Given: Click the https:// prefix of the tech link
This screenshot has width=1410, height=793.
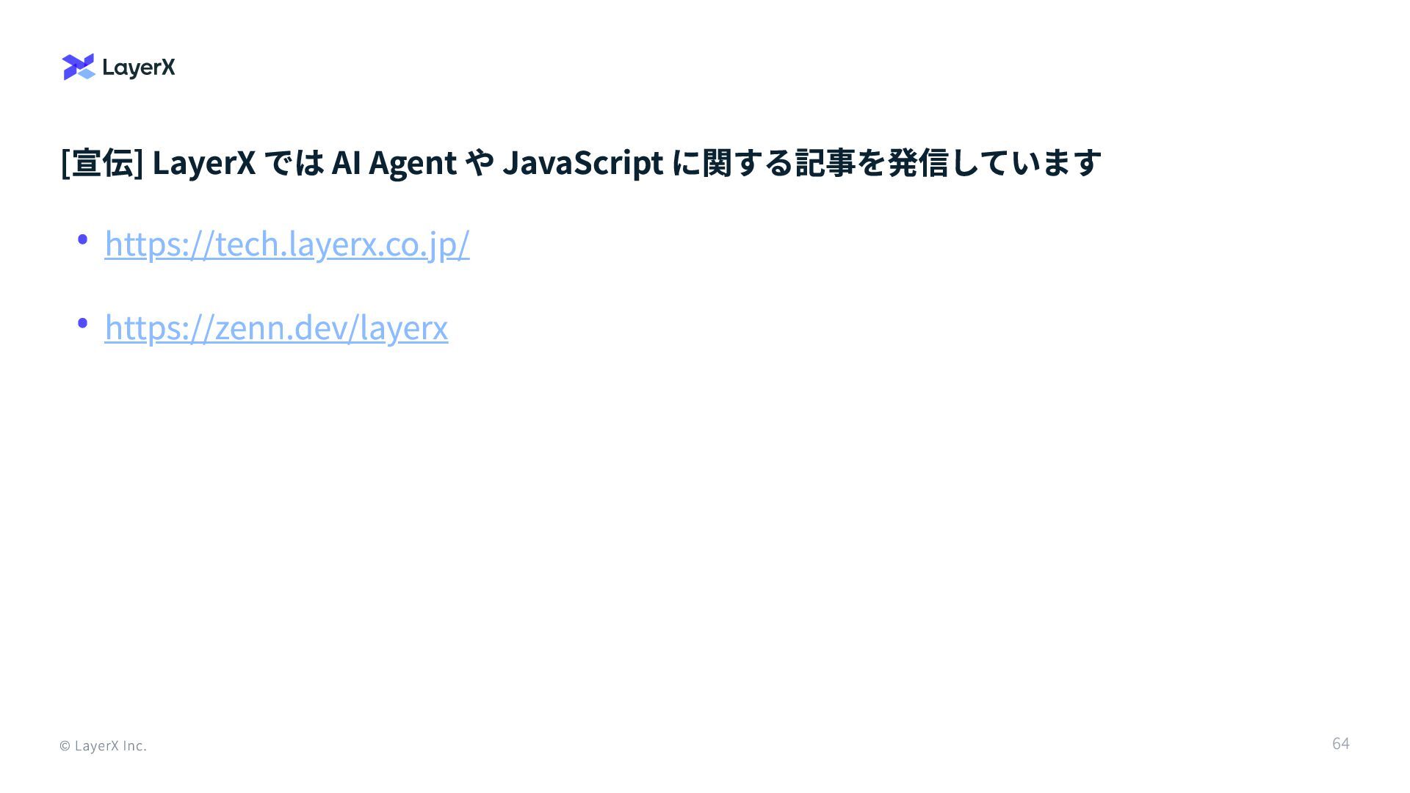Looking at the screenshot, I should (159, 244).
